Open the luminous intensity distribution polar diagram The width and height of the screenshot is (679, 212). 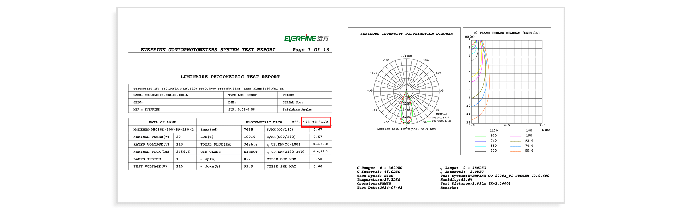(x=406, y=91)
